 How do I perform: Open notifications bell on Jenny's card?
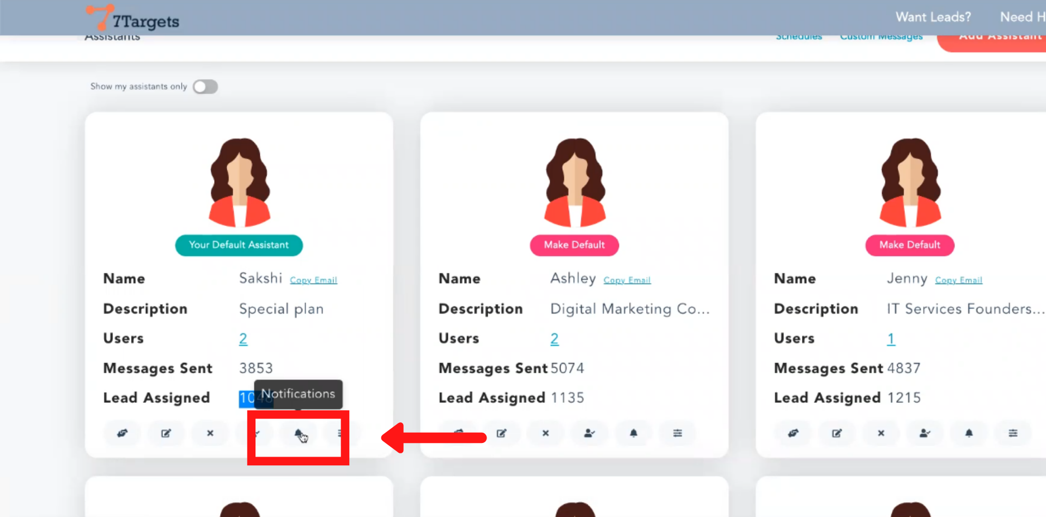(969, 433)
